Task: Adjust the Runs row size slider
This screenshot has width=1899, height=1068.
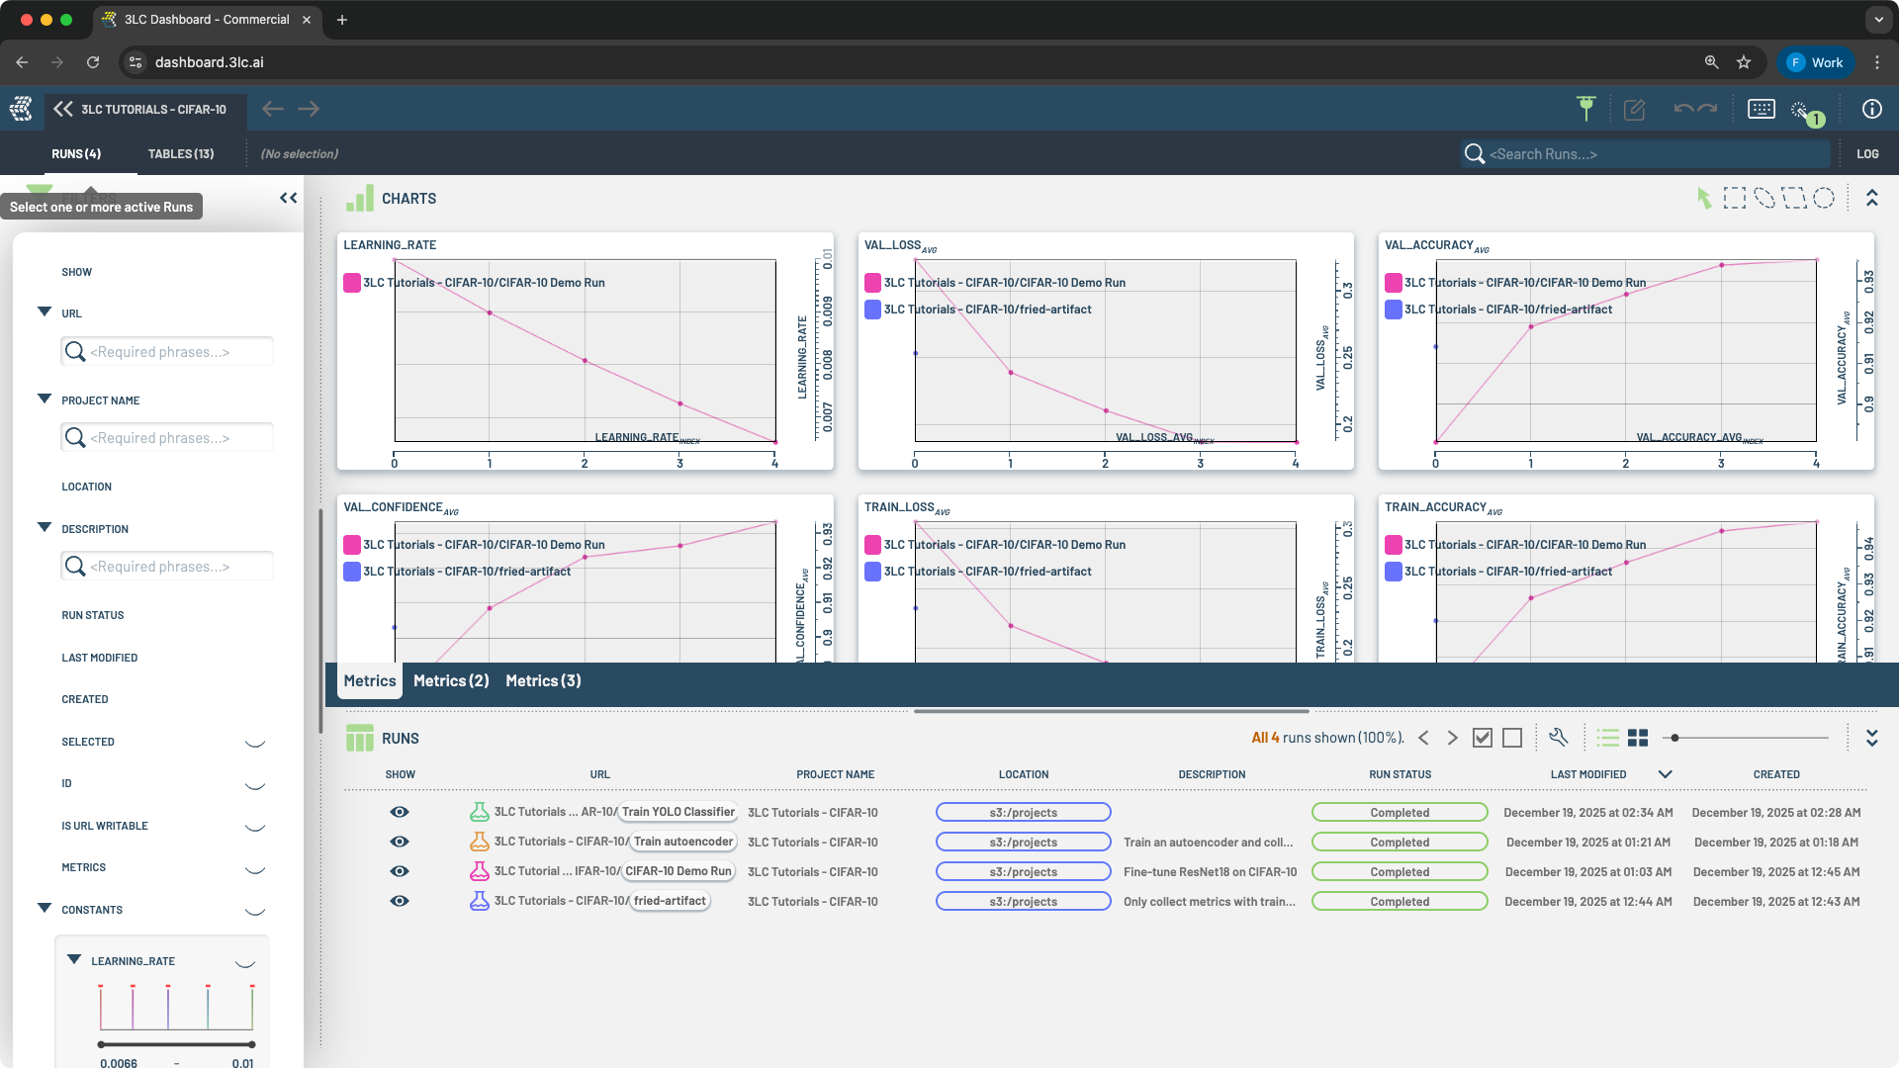Action: tap(1674, 738)
